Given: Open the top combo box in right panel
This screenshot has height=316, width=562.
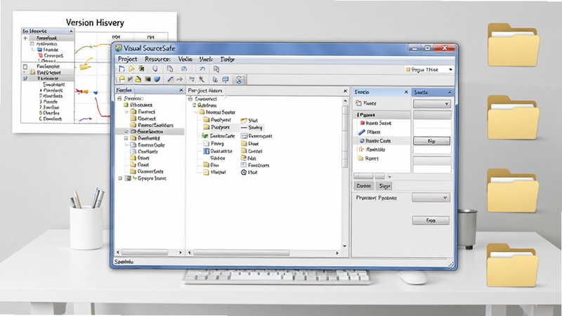Looking at the screenshot, I should tap(432, 104).
